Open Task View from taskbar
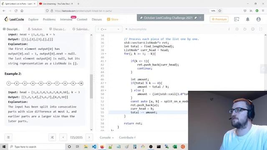267x150 pixels. [x=77, y=147]
